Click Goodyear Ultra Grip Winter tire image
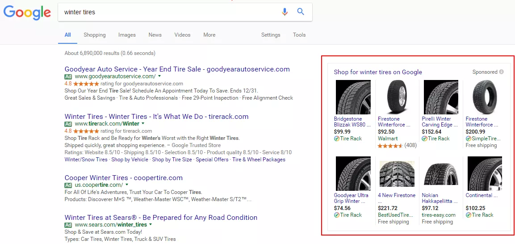The image size is (515, 244). [353, 174]
